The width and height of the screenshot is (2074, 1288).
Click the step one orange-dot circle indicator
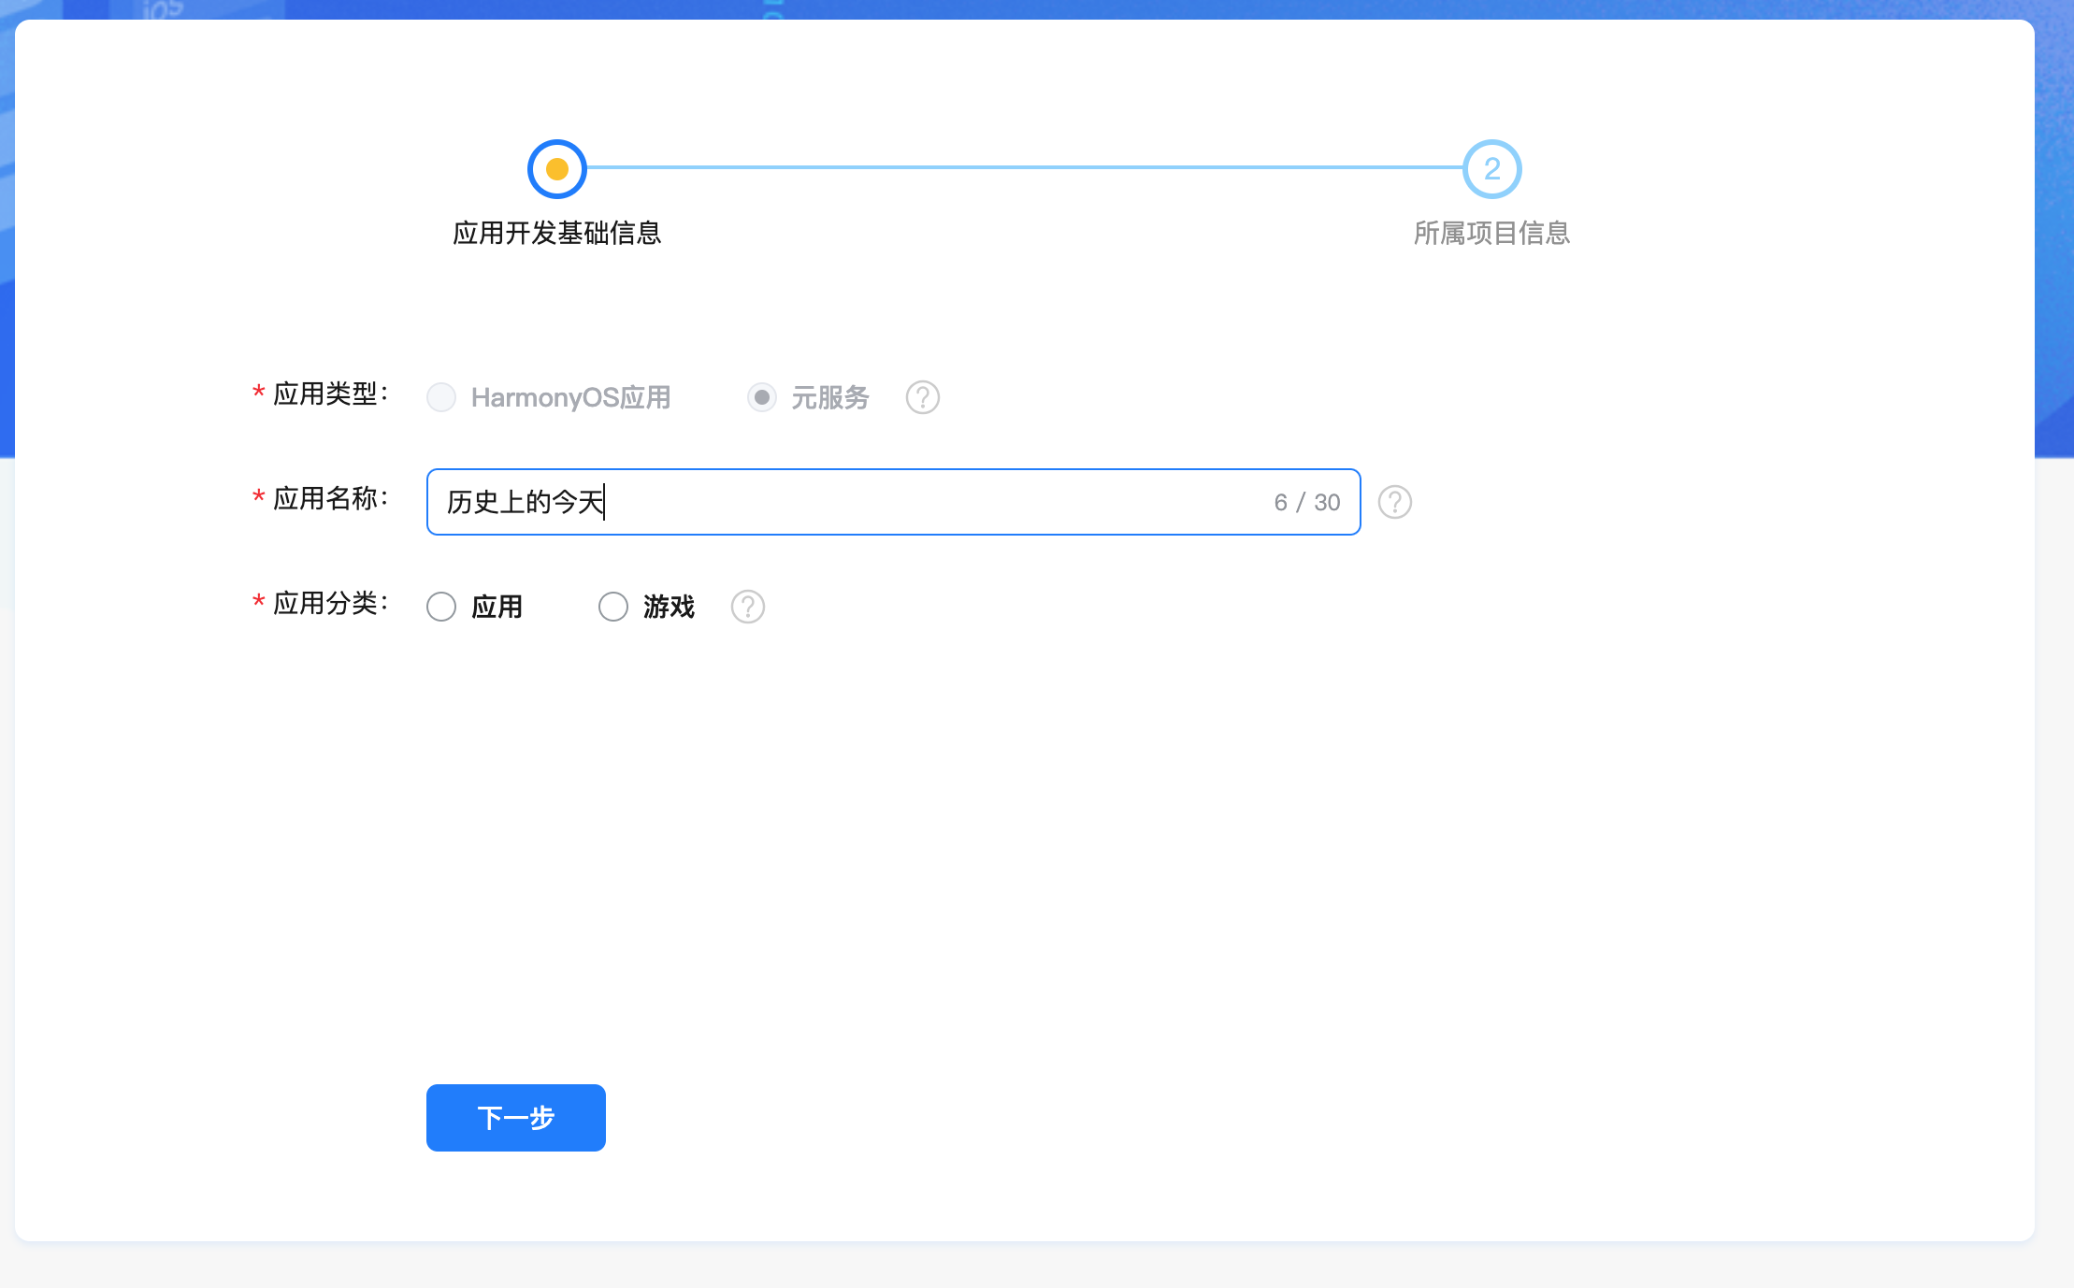557,169
